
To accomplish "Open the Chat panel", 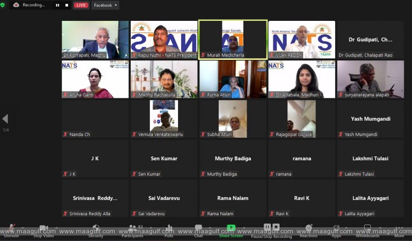I will 198,228.
